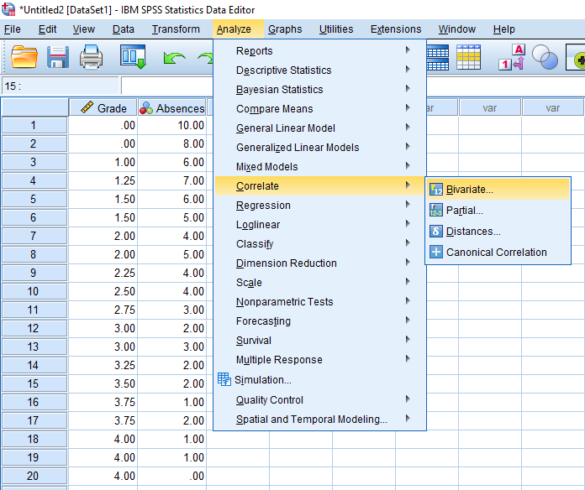
Task: Choose Simulation... from Analyze menu
Action: point(319,380)
